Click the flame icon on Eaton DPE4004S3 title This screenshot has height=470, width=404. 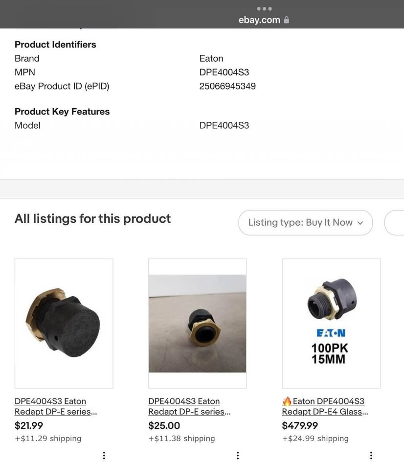(x=287, y=401)
